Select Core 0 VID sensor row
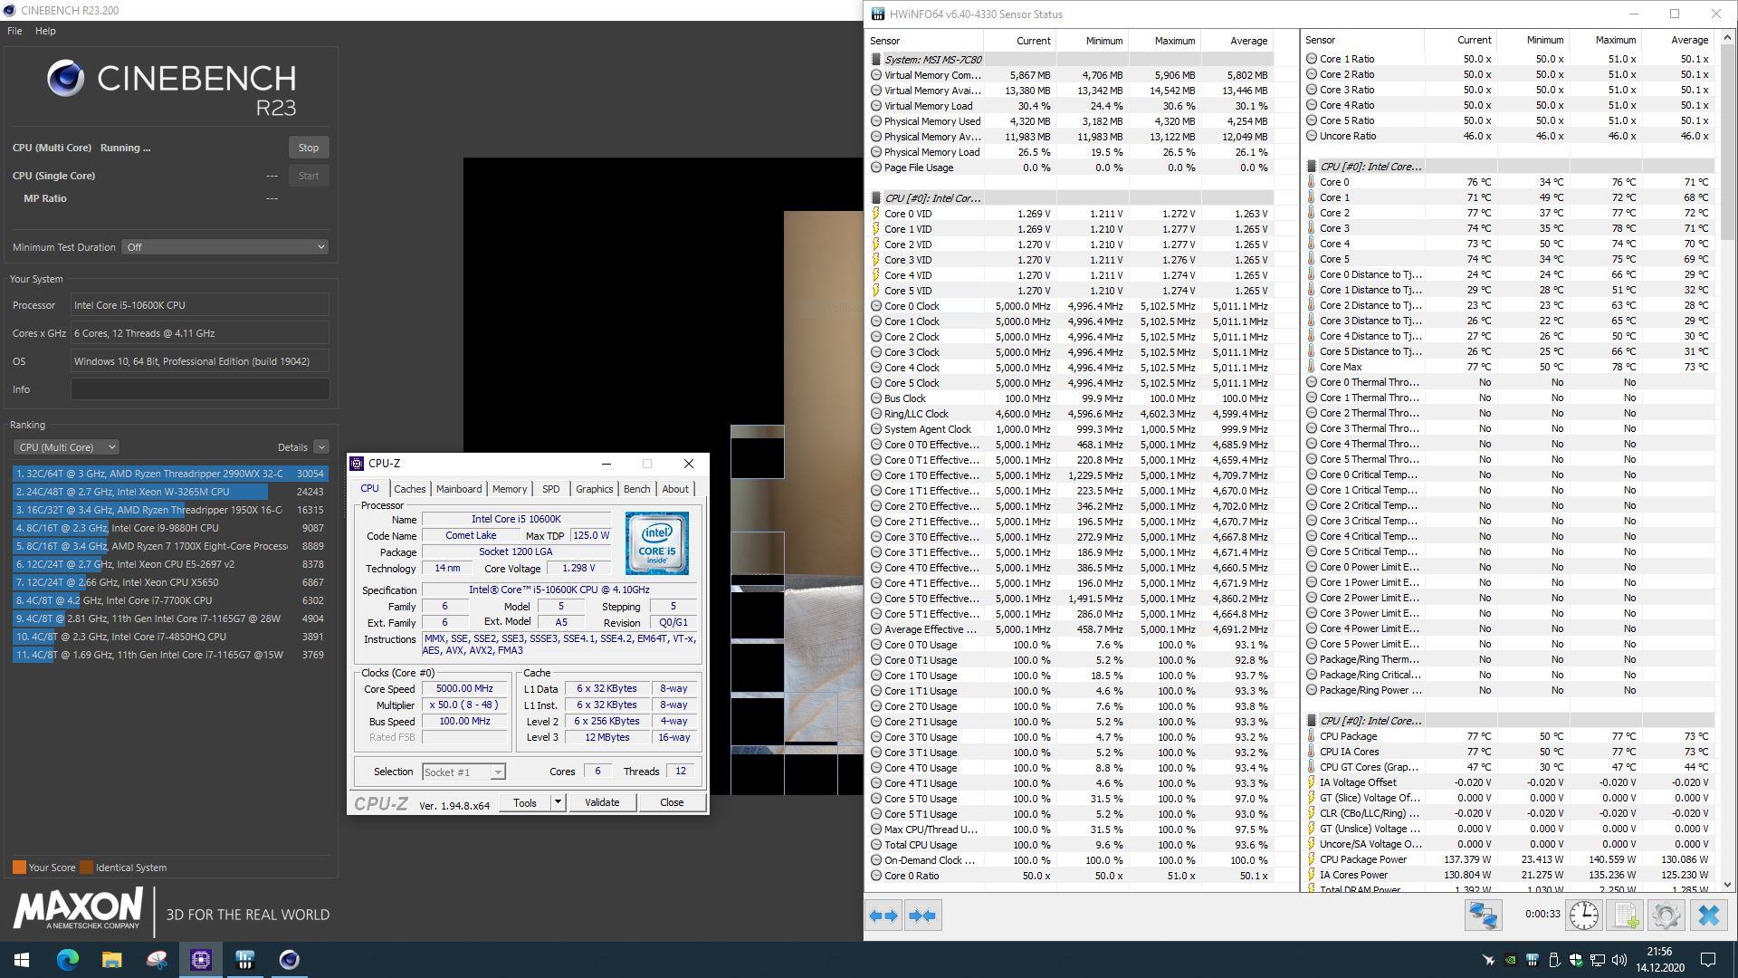 1070,214
